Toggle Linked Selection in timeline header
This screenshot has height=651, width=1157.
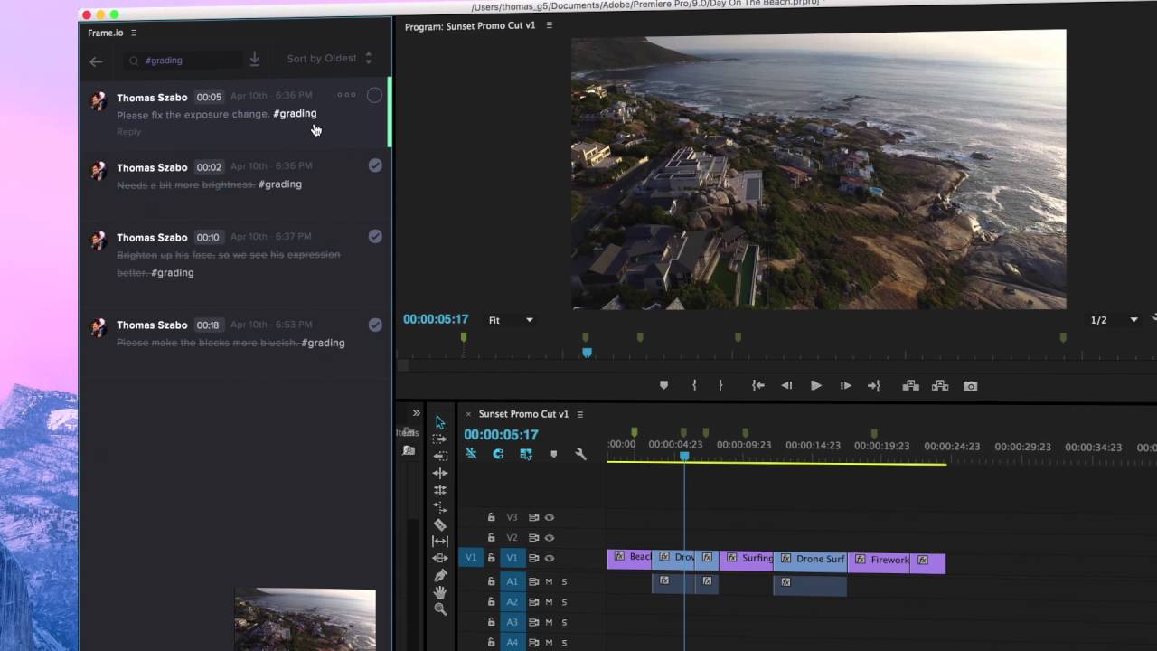(x=526, y=454)
